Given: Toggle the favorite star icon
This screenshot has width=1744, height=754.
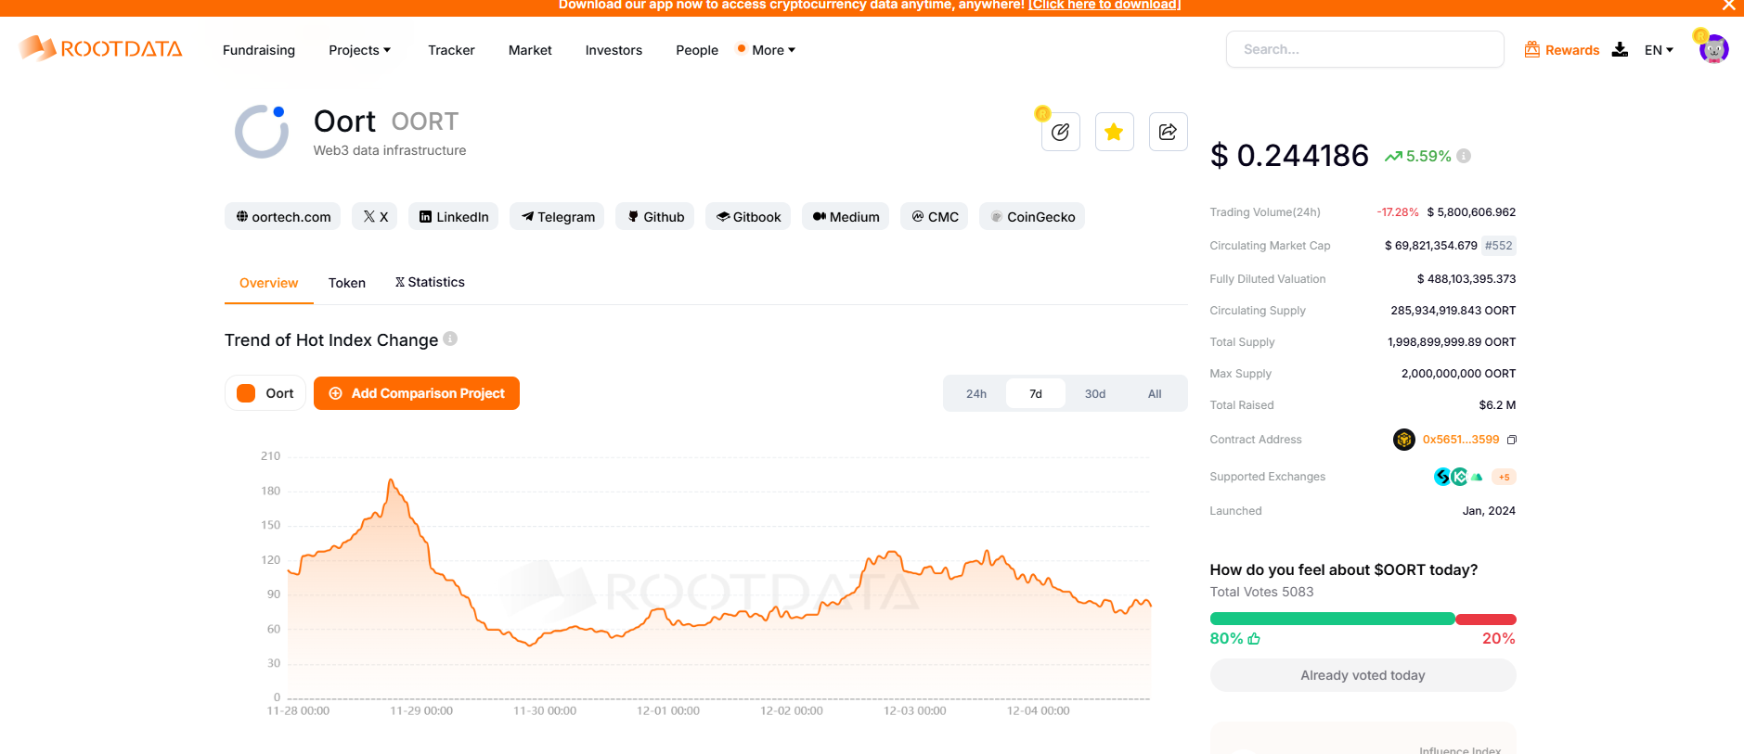Looking at the screenshot, I should pos(1114,132).
